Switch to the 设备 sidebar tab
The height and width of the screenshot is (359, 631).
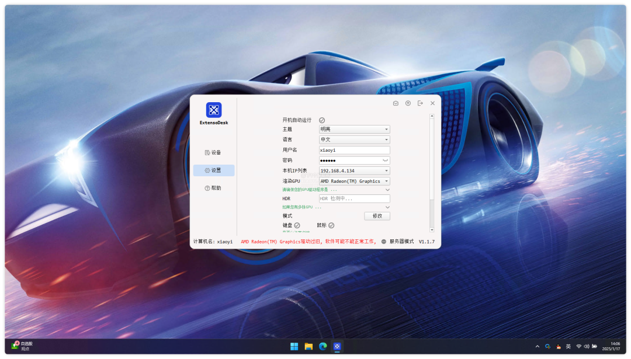coord(214,152)
